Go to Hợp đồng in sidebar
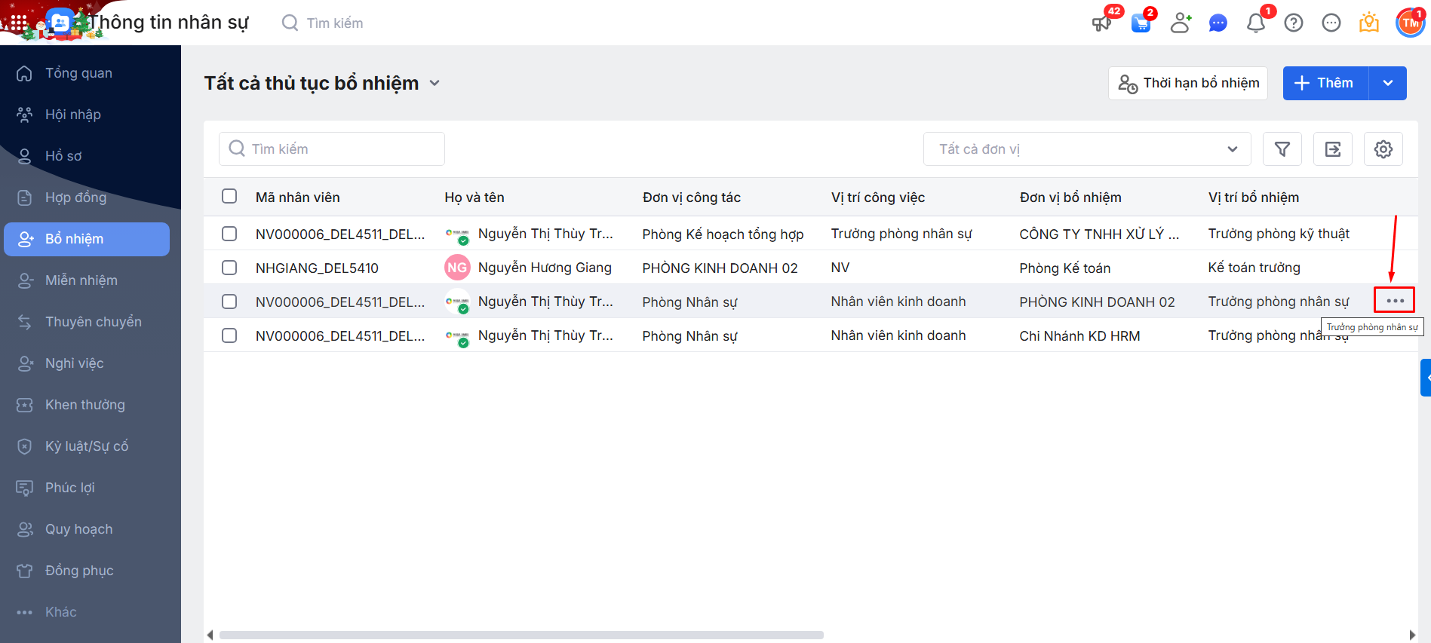Viewport: 1431px width, 643px height. pyautogui.click(x=75, y=197)
